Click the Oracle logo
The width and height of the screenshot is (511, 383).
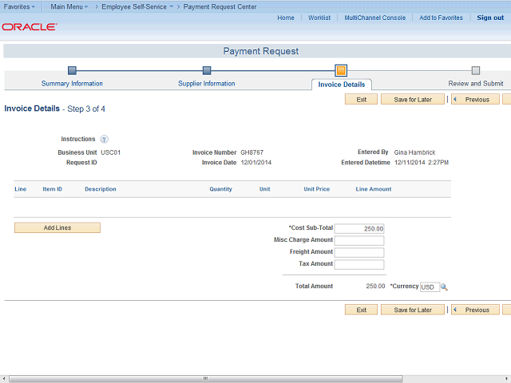pyautogui.click(x=30, y=26)
